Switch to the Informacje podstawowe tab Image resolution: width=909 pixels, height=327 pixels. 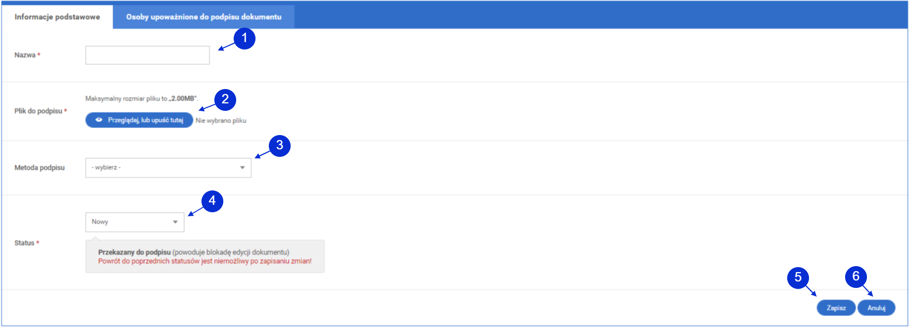tap(57, 17)
